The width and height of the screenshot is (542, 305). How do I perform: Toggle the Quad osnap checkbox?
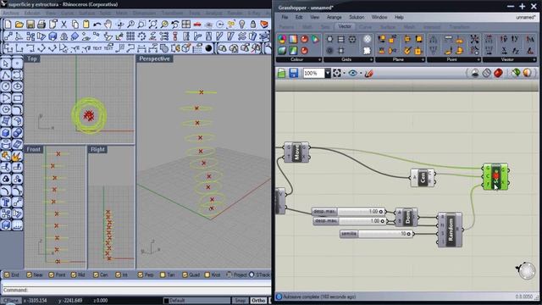pos(185,274)
